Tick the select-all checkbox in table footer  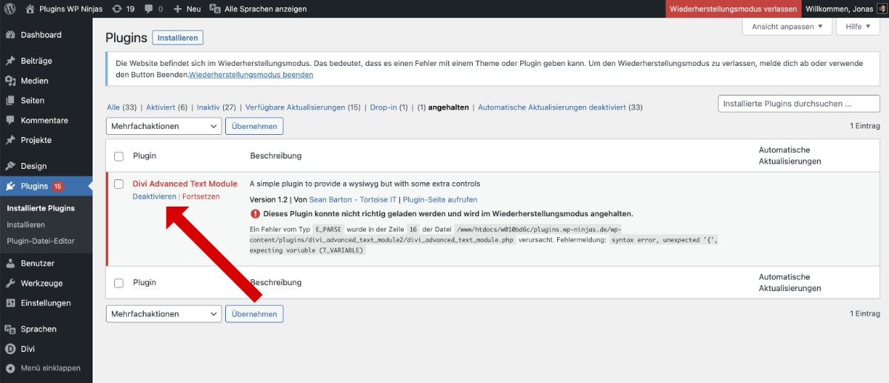pyautogui.click(x=119, y=283)
